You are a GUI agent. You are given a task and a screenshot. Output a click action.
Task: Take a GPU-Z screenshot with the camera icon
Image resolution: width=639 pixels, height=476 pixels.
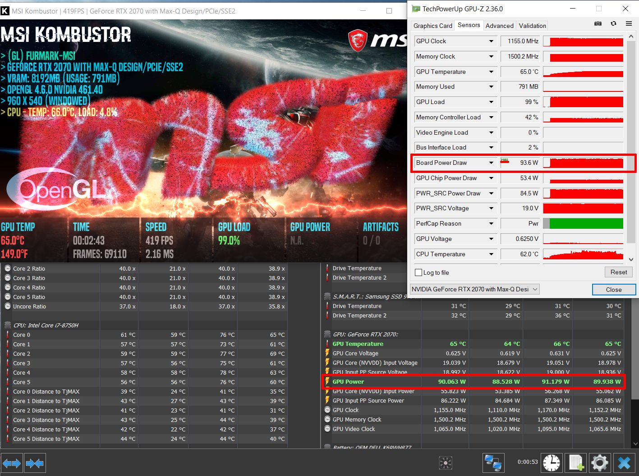[598, 23]
